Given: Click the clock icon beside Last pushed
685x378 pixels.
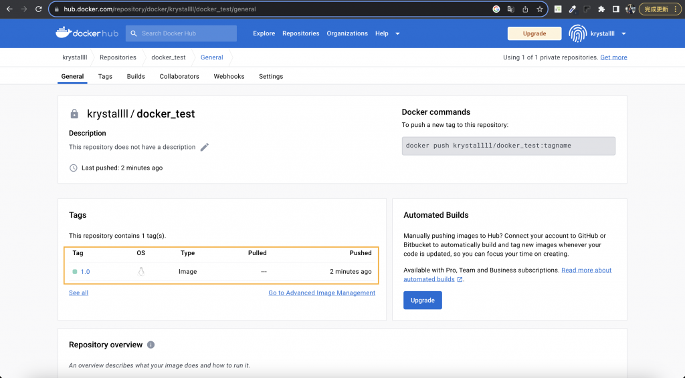Looking at the screenshot, I should [x=74, y=168].
